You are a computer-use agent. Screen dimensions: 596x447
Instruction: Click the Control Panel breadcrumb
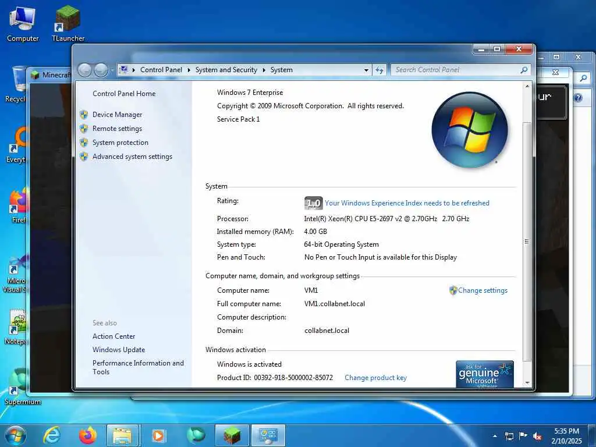pos(161,70)
